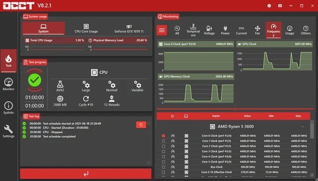Sort sensors by Name column
The width and height of the screenshot is (318, 181).
(216, 116)
